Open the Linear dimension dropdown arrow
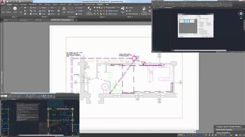The width and height of the screenshot is (245, 137). point(83,8)
